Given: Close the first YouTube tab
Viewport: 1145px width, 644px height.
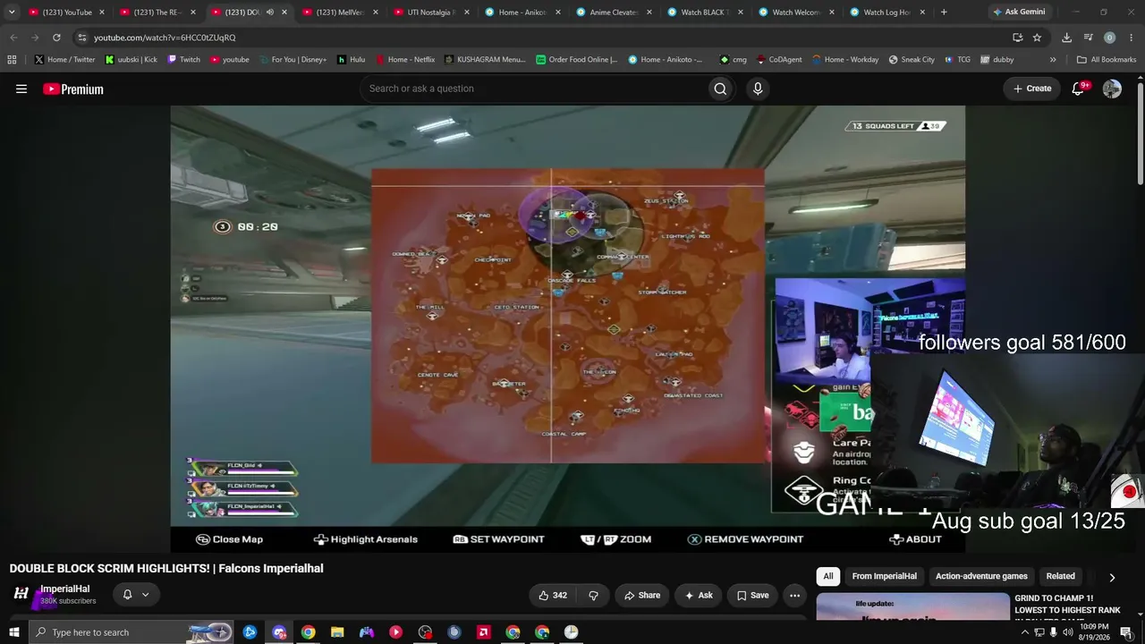Looking at the screenshot, I should pos(101,13).
